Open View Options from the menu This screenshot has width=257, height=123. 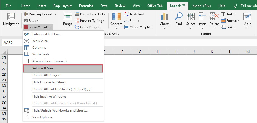tap(43, 117)
